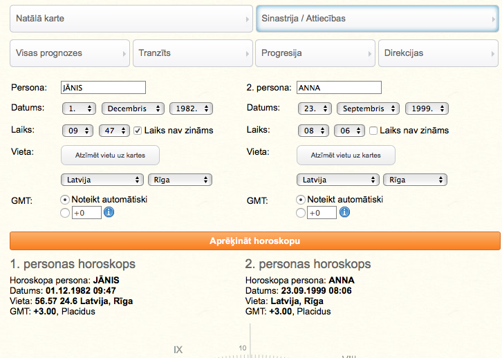
Task: Expand person 1 country dropdown Latvija
Action: tap(102, 180)
